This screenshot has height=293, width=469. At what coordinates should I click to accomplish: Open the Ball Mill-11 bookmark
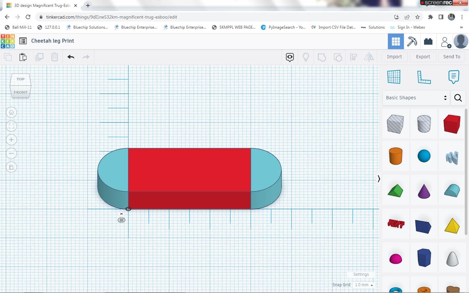(18, 27)
